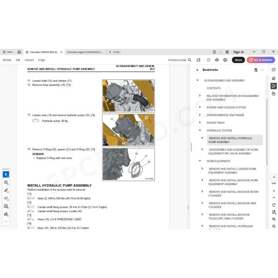
Task: Open the Edit menu
Action: (18, 60)
